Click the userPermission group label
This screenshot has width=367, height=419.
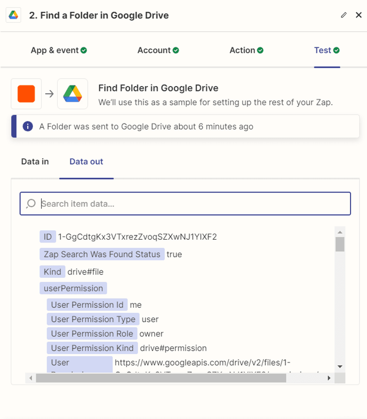tap(73, 288)
